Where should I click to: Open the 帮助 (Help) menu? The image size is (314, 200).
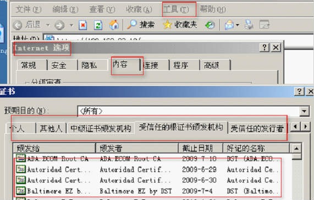click(x=213, y=9)
